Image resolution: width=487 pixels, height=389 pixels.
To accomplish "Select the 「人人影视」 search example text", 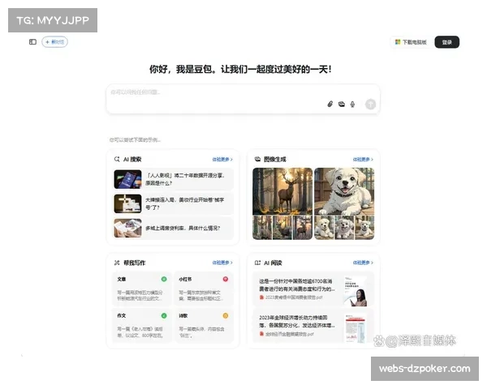I will point(185,179).
